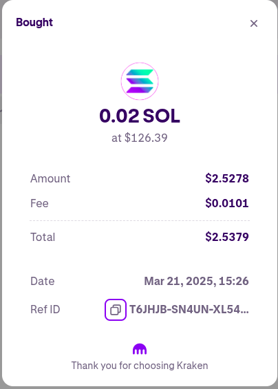This screenshot has width=278, height=389.
Task: Click the at $126.39 price text
Action: point(140,138)
